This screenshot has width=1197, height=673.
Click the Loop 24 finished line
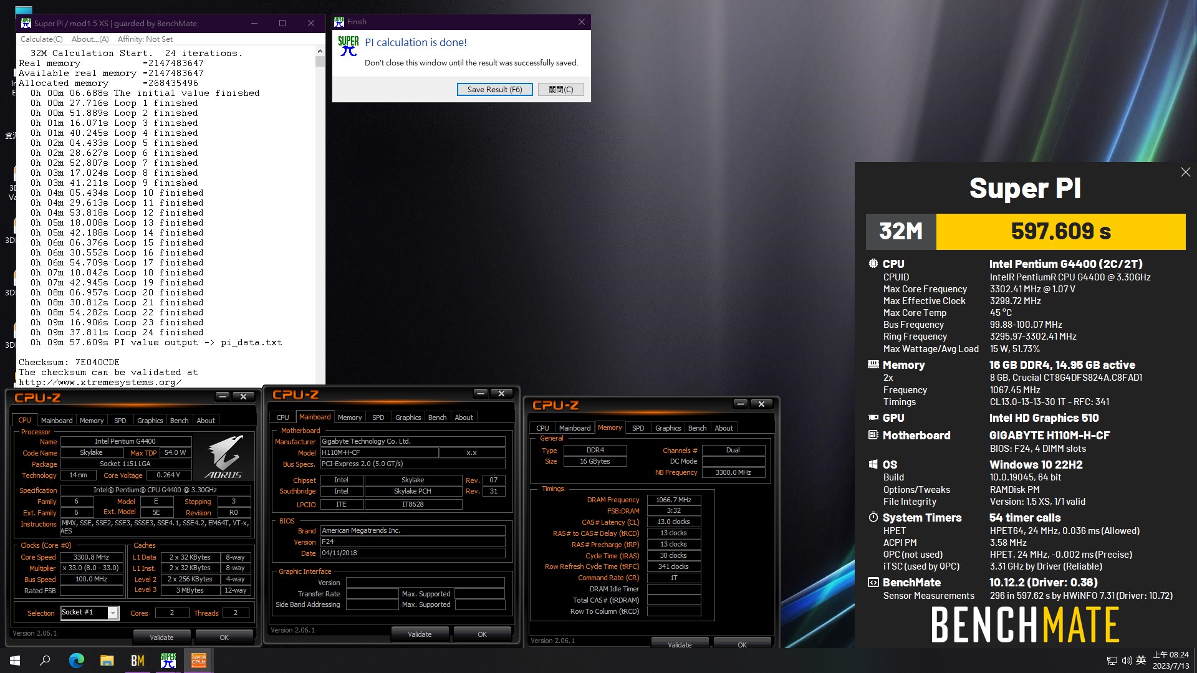(x=117, y=332)
